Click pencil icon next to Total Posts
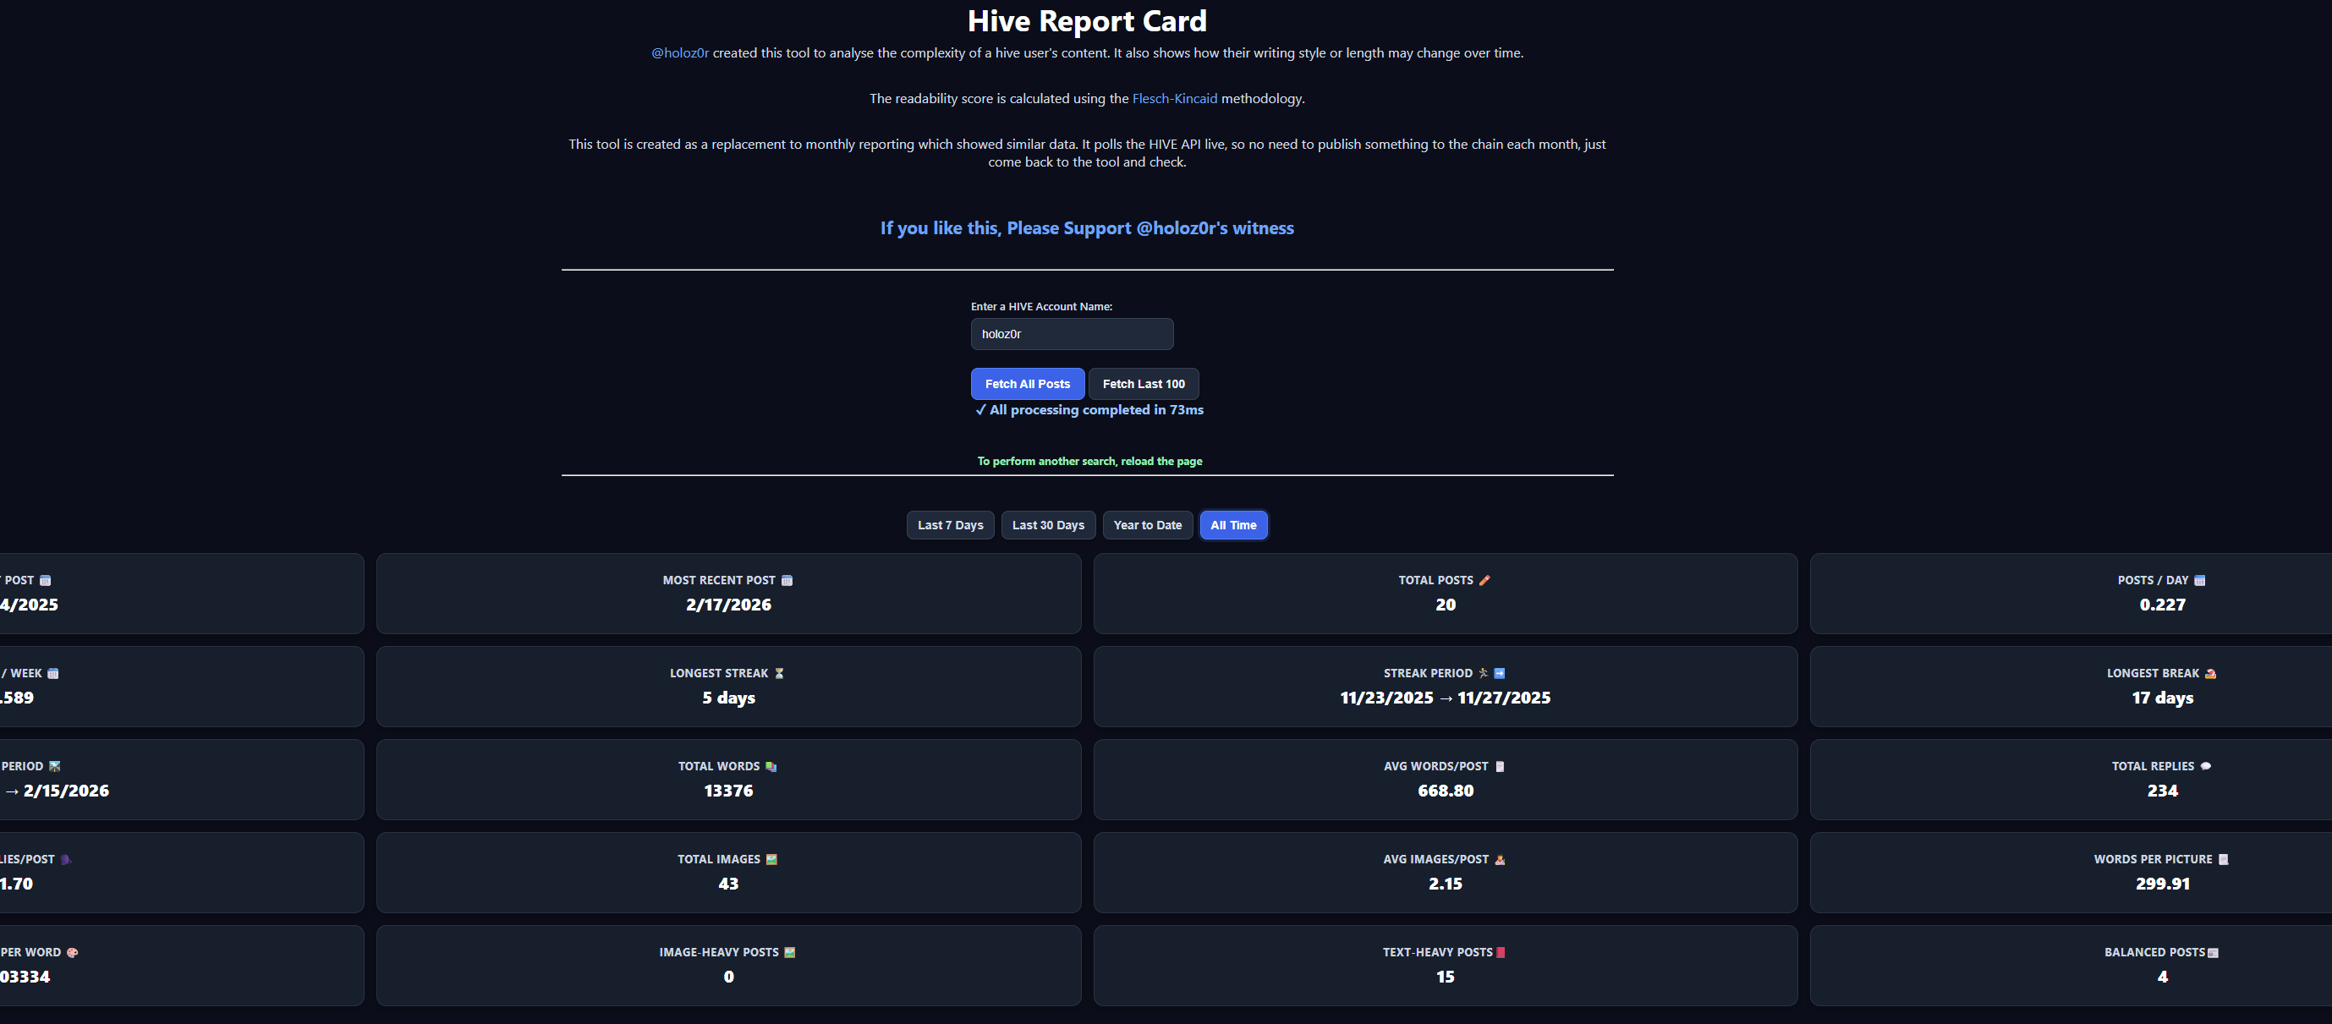The height and width of the screenshot is (1024, 2332). (x=1484, y=580)
